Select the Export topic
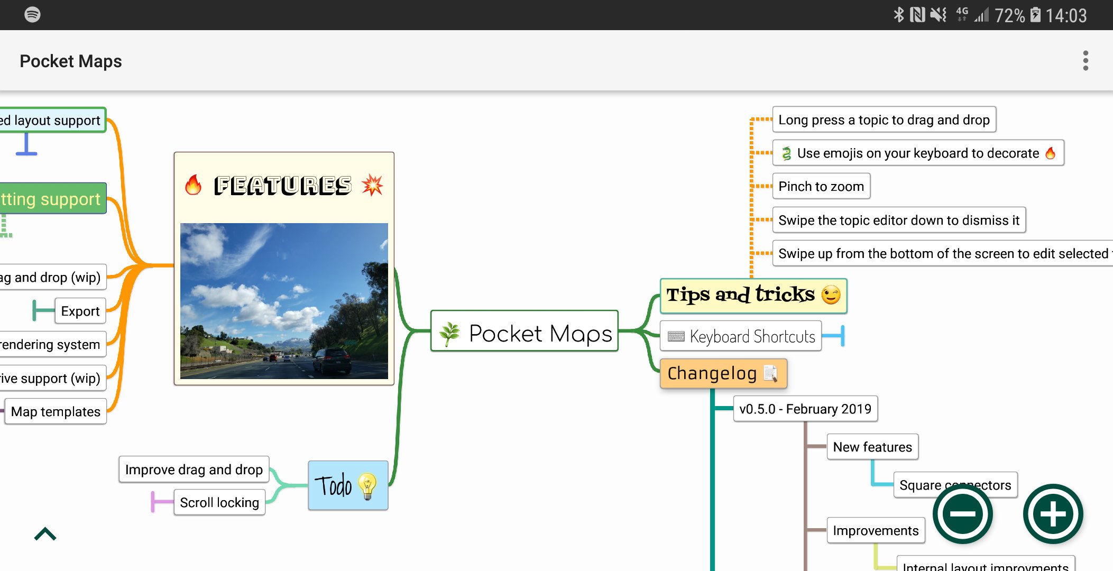The width and height of the screenshot is (1113, 571). click(x=80, y=311)
